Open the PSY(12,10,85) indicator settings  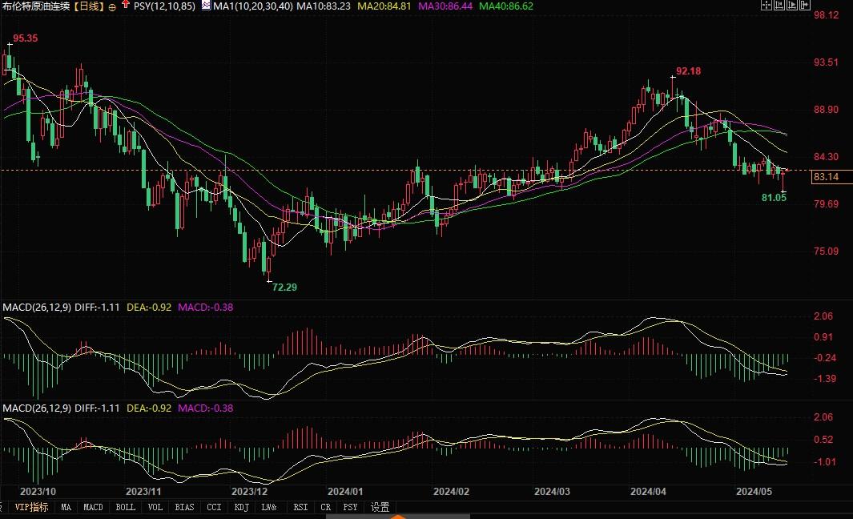164,6
